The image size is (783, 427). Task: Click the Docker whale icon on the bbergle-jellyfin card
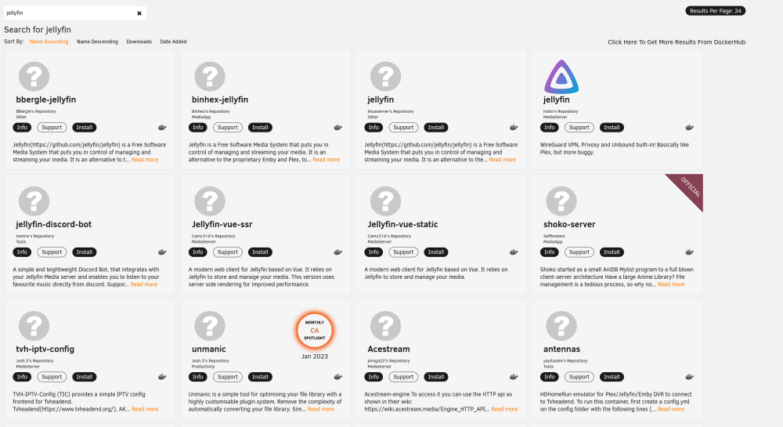pos(162,128)
